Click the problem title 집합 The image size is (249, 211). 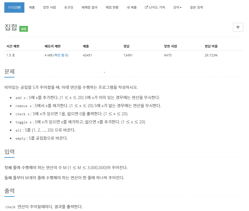[x=11, y=27]
